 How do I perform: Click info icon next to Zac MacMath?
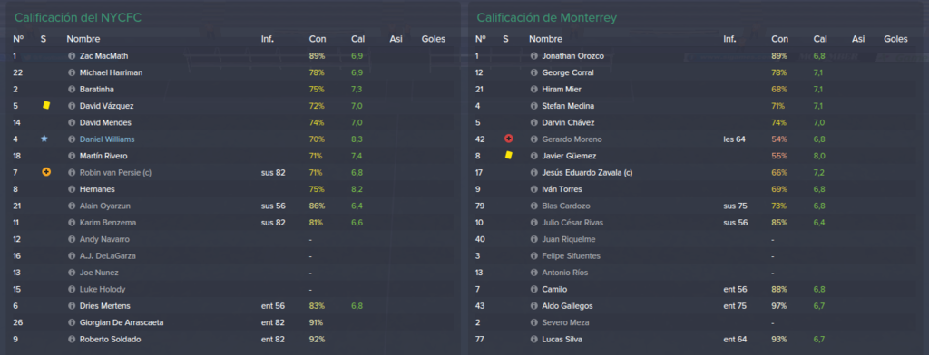[x=72, y=56]
